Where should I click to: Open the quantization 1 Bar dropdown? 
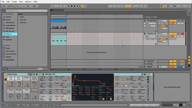click(x=35, y=6)
